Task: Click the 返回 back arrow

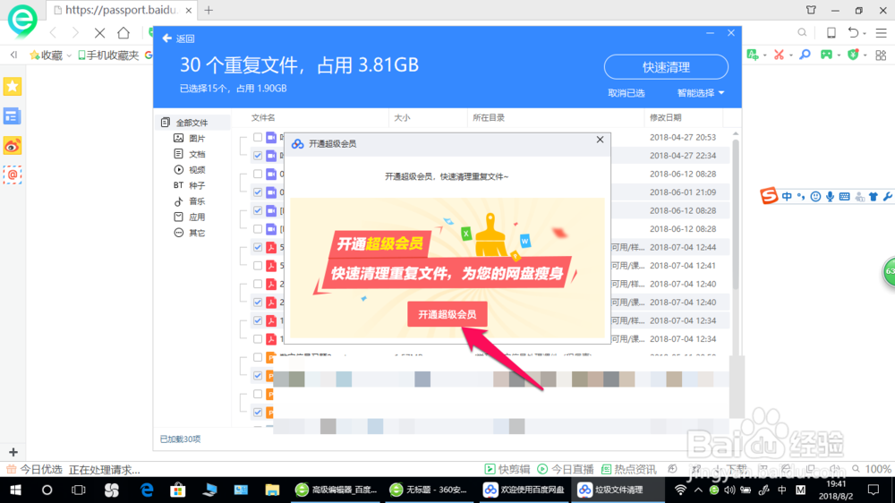Action: pos(166,38)
